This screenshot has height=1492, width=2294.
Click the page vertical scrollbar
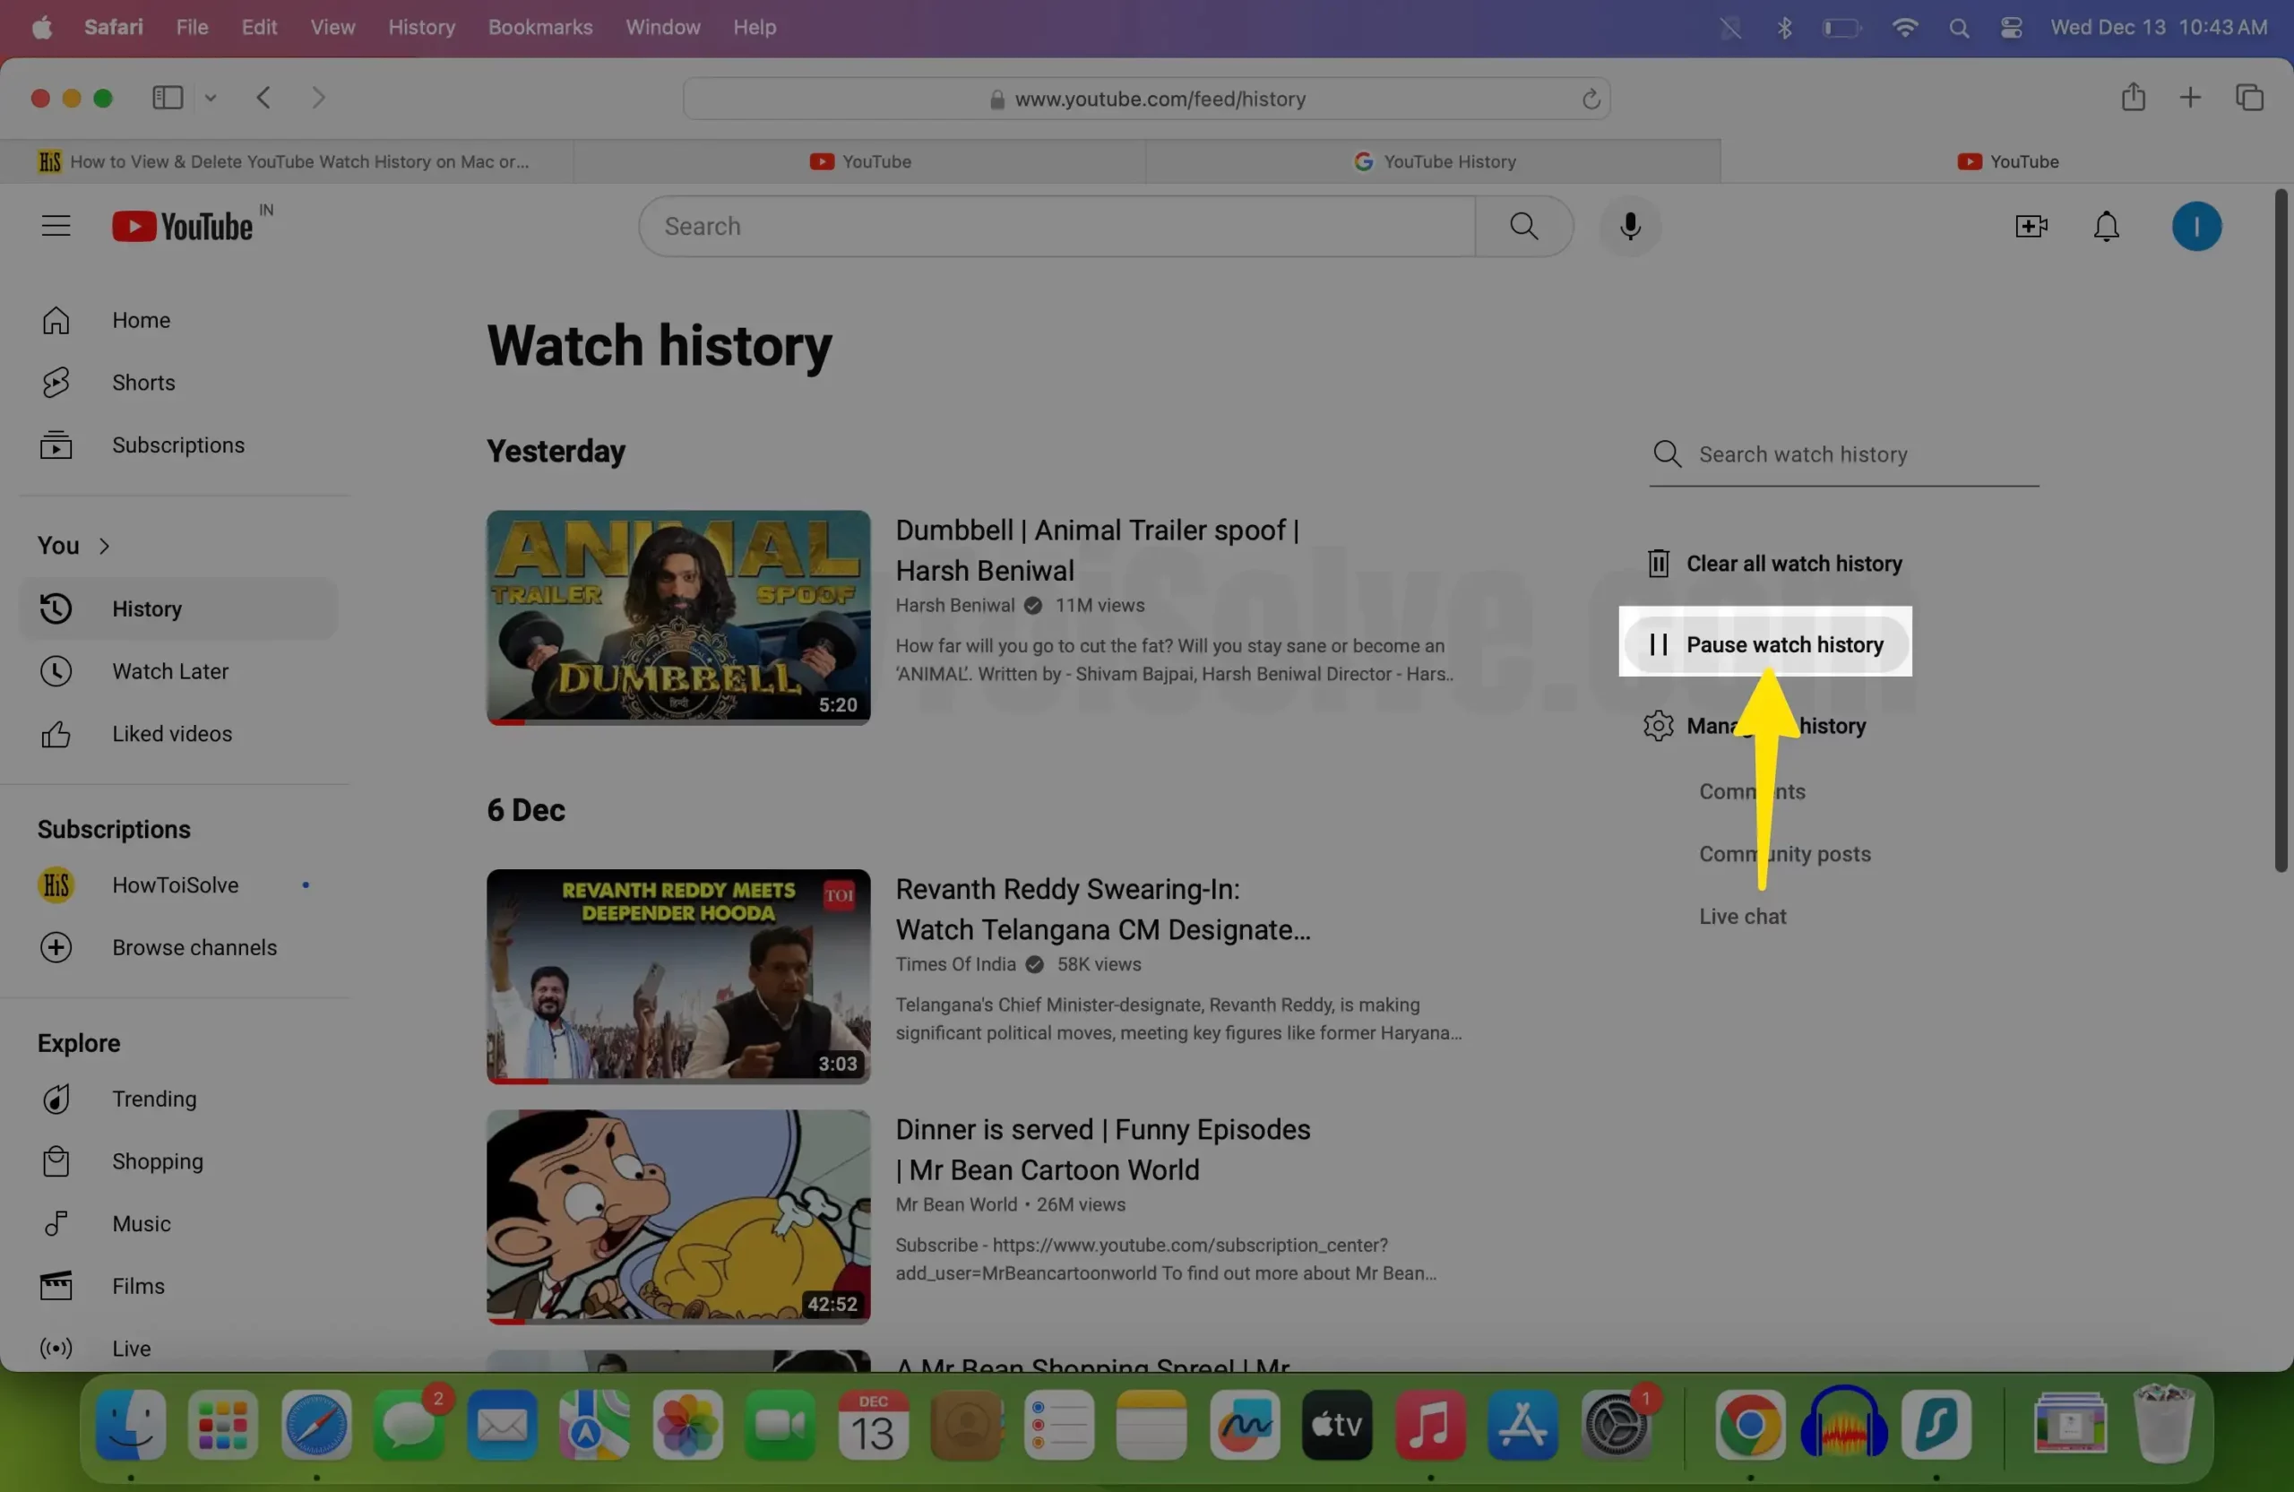(x=2280, y=530)
